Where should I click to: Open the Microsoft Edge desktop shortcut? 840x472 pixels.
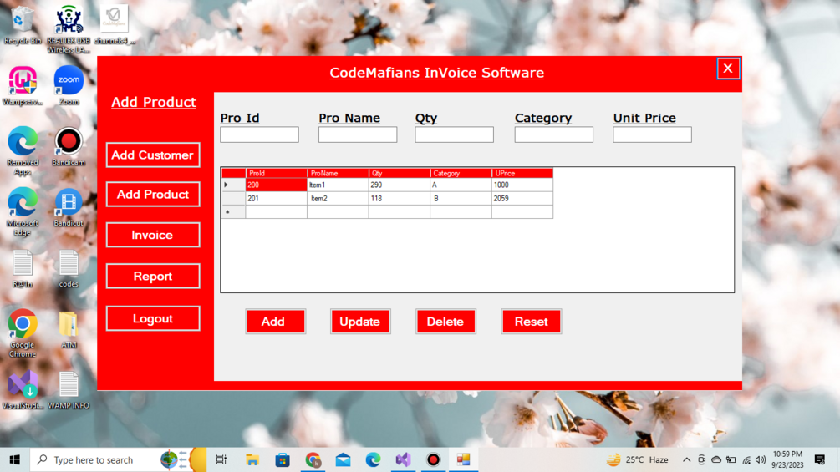[x=22, y=212]
